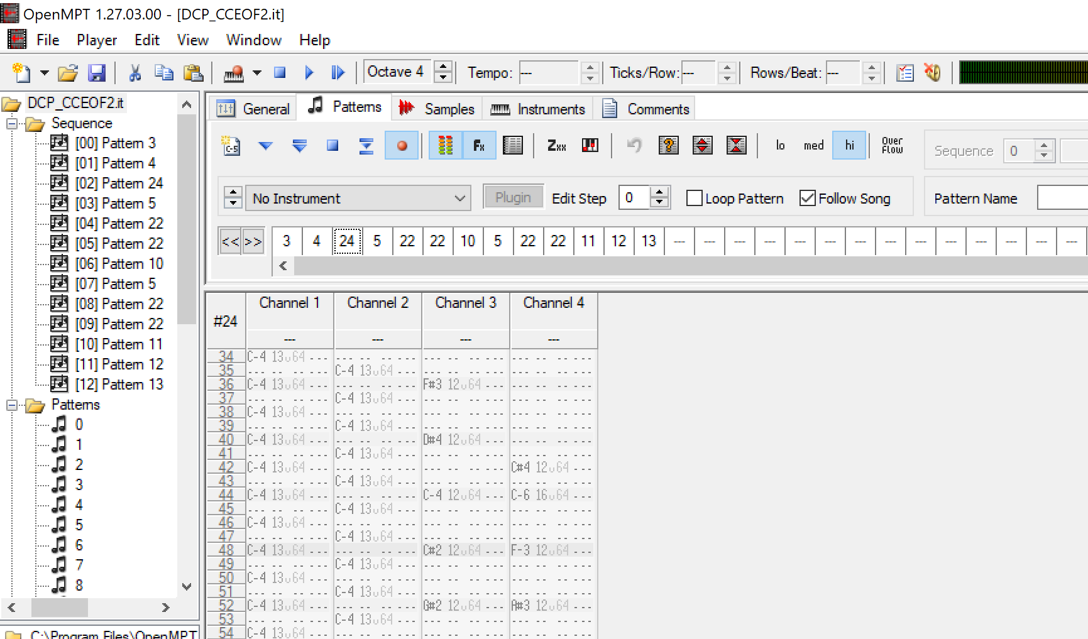Adjust the Tempo spinner
The width and height of the screenshot is (1088, 639).
(x=590, y=73)
